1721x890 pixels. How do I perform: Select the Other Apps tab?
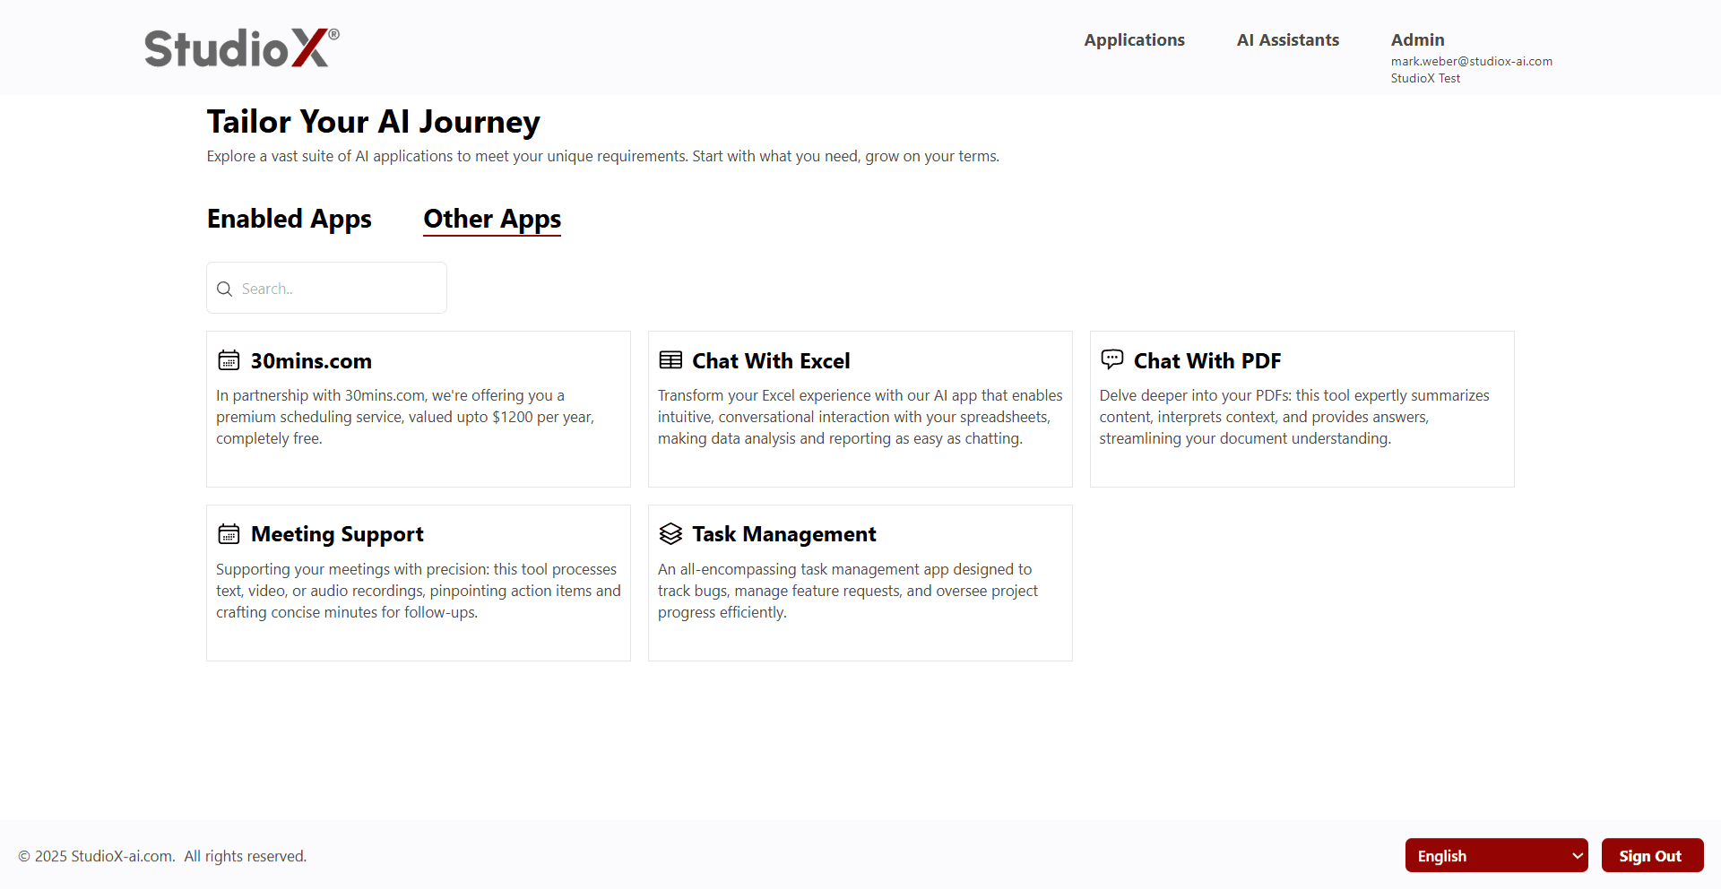492,219
